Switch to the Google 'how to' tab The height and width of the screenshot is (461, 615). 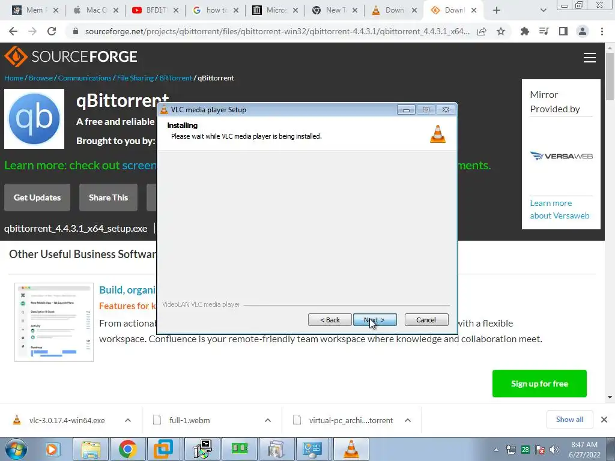click(216, 10)
